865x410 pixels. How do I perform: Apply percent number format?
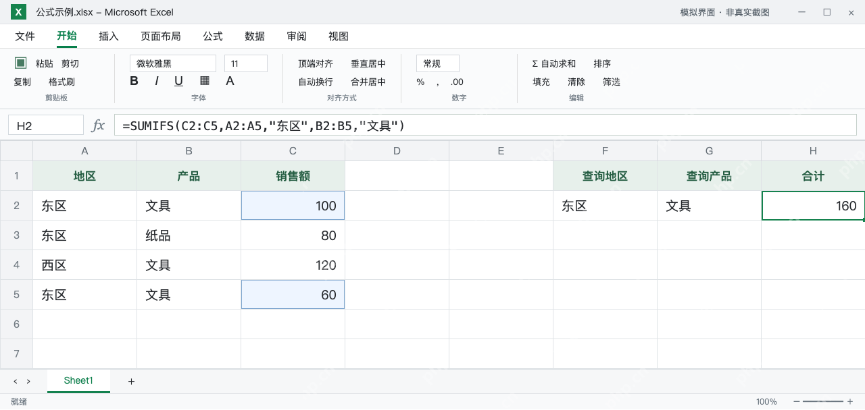(x=420, y=82)
